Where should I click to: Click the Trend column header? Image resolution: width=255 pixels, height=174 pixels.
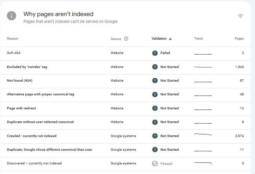(x=198, y=39)
